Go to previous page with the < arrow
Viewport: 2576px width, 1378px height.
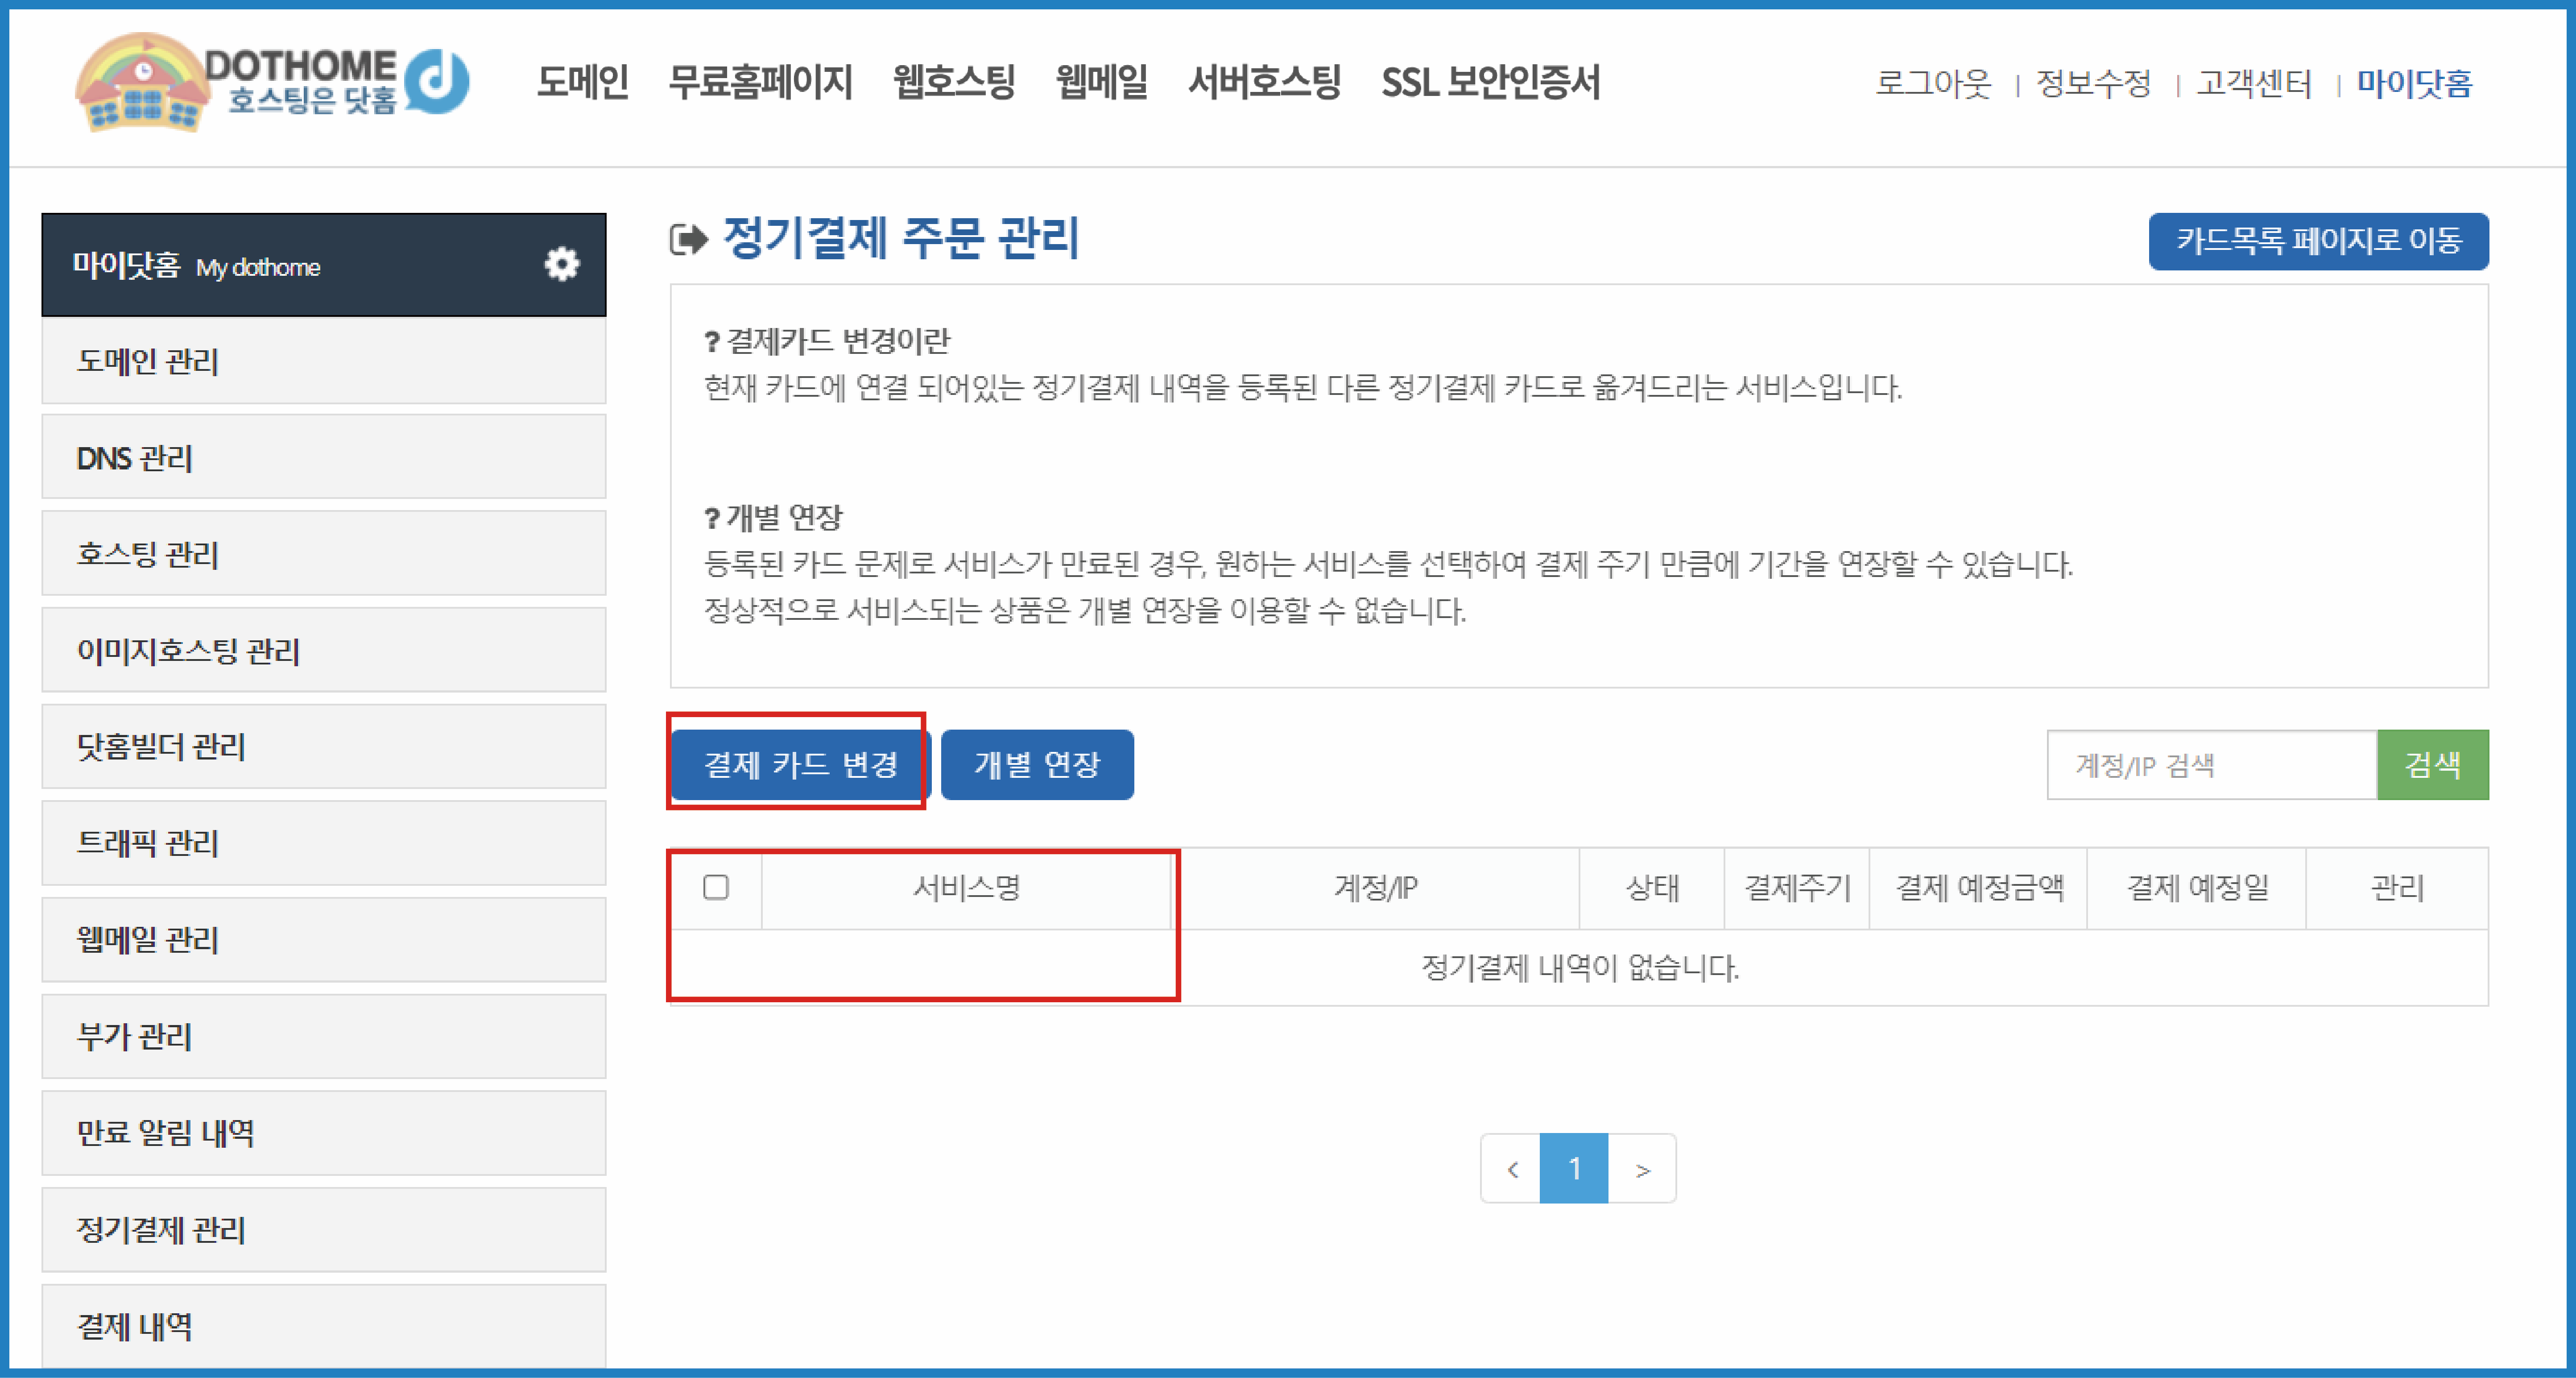tap(1512, 1169)
